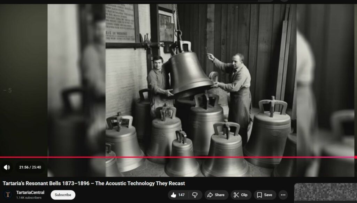357x203 pixels.
Task: Create a Clip using the scissors button
Action: point(241,195)
